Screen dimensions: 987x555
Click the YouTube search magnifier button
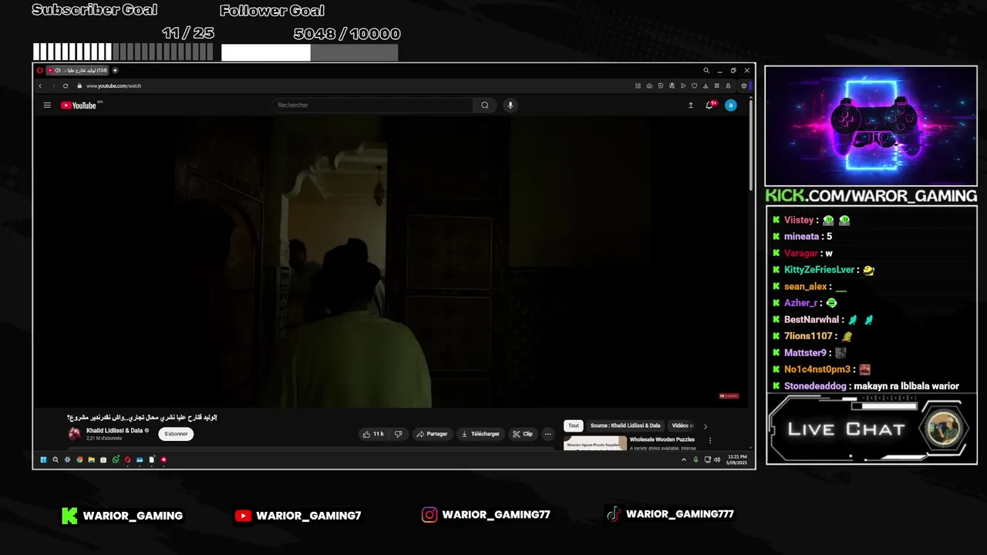pyautogui.click(x=484, y=105)
